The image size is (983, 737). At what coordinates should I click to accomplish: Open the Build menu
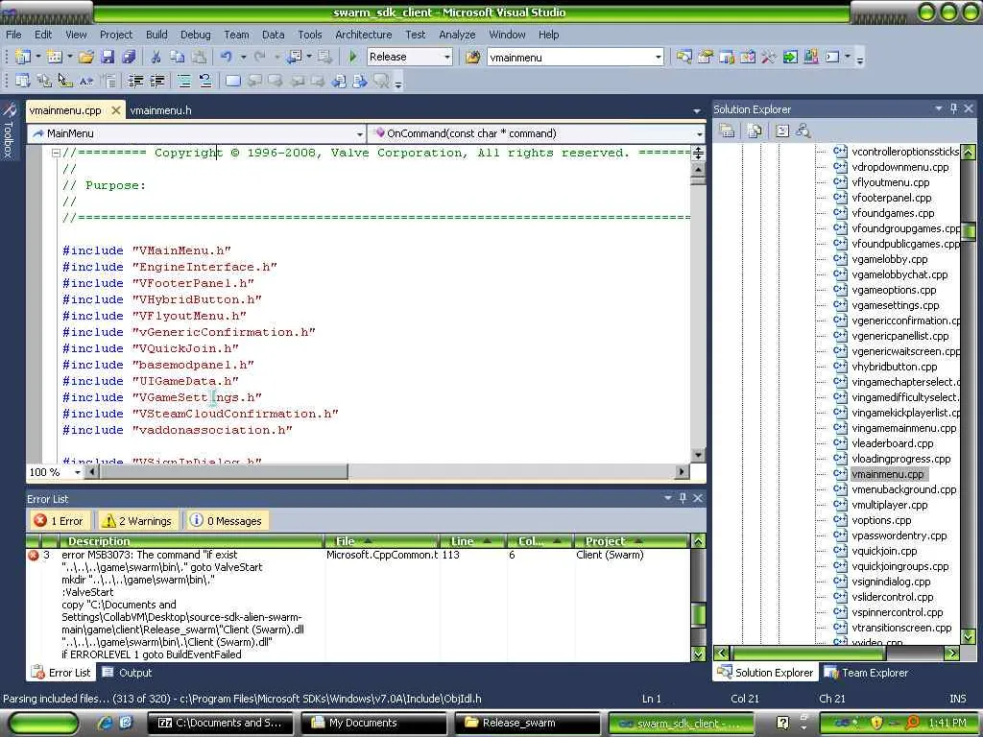156,35
